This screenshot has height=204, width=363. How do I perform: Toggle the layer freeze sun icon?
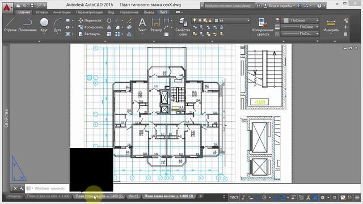point(200,20)
